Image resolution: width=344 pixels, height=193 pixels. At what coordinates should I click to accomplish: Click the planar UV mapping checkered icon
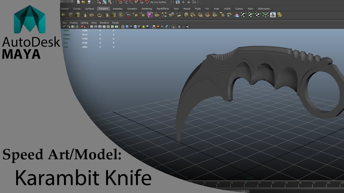[244, 15]
